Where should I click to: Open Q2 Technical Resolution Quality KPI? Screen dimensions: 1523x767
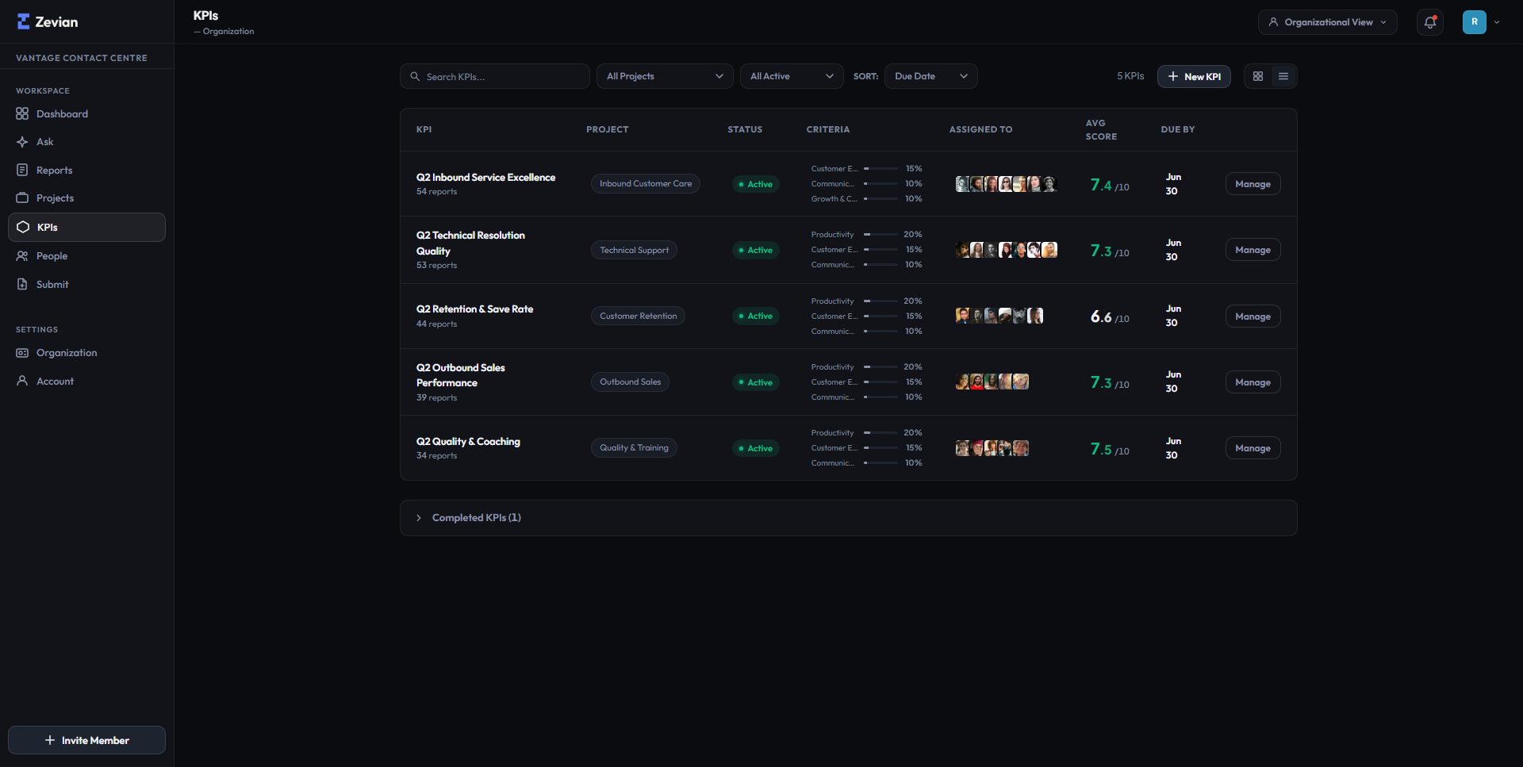tap(470, 243)
